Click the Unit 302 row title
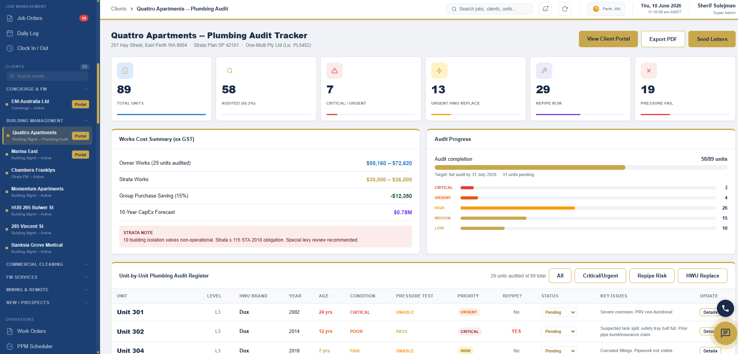Screen dimensions: 738x354 click(x=131, y=331)
